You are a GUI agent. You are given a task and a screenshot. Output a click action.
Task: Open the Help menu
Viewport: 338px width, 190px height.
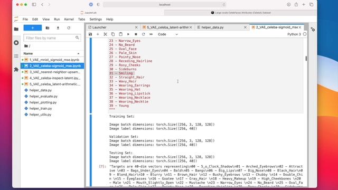tap(109, 19)
